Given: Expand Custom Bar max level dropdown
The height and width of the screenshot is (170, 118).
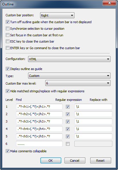Looking at the screenshot, I should point(78,83).
